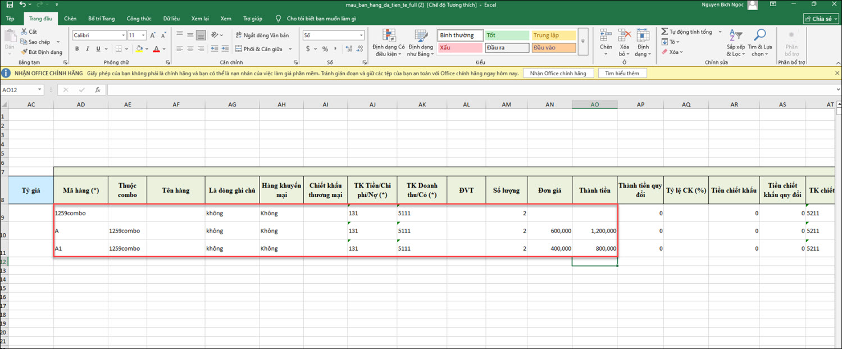This screenshot has height=349, width=842.
Task: Toggle Italic formatting
Action: 88,49
